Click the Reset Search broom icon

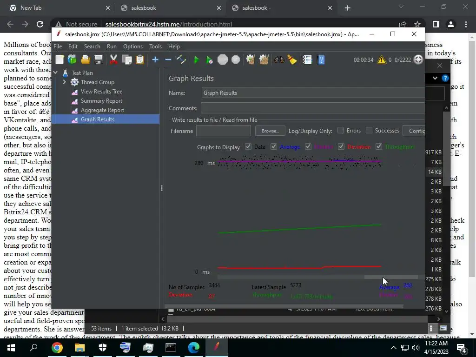pos(292,59)
